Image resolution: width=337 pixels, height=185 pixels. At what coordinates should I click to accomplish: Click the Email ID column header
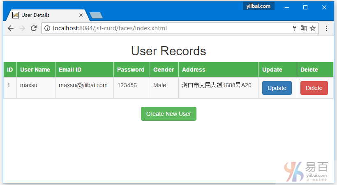(70, 70)
